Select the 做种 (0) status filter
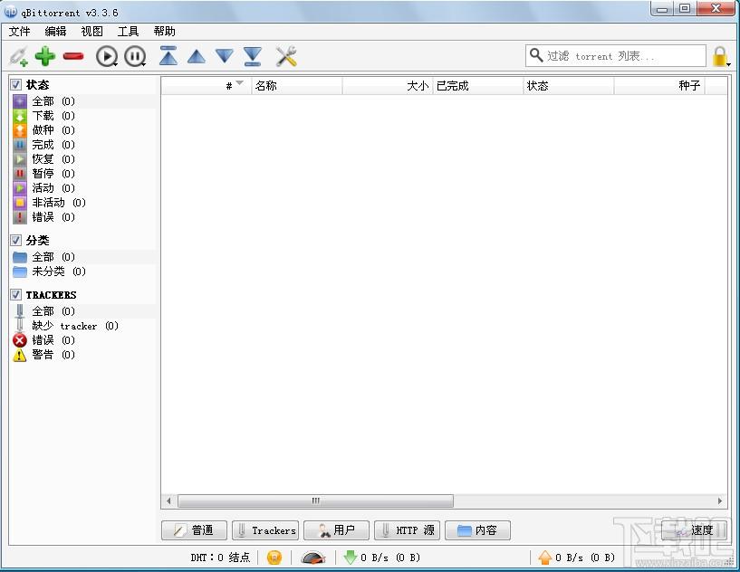The image size is (740, 572). tap(83, 130)
